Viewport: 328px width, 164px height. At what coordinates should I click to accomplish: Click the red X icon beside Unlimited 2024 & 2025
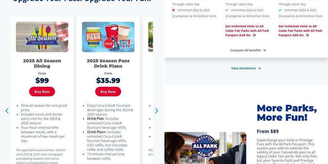173,10
